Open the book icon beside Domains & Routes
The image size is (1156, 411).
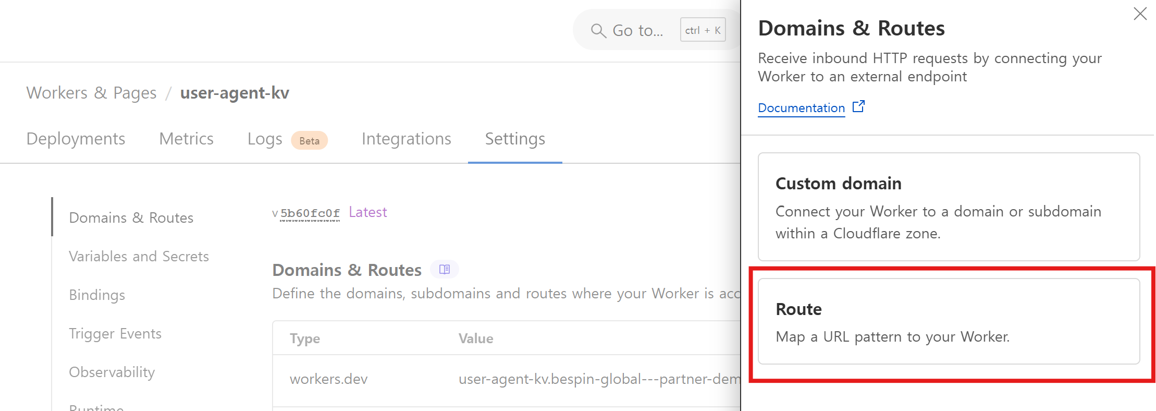click(x=444, y=269)
